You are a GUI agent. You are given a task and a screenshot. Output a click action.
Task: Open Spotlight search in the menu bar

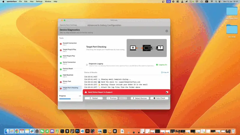click(x=217, y=1)
